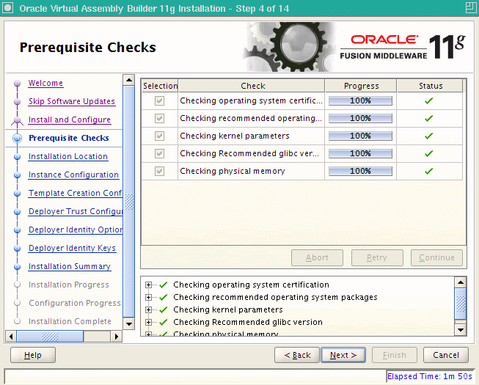Click the results tree scroll down arrow

(461, 329)
